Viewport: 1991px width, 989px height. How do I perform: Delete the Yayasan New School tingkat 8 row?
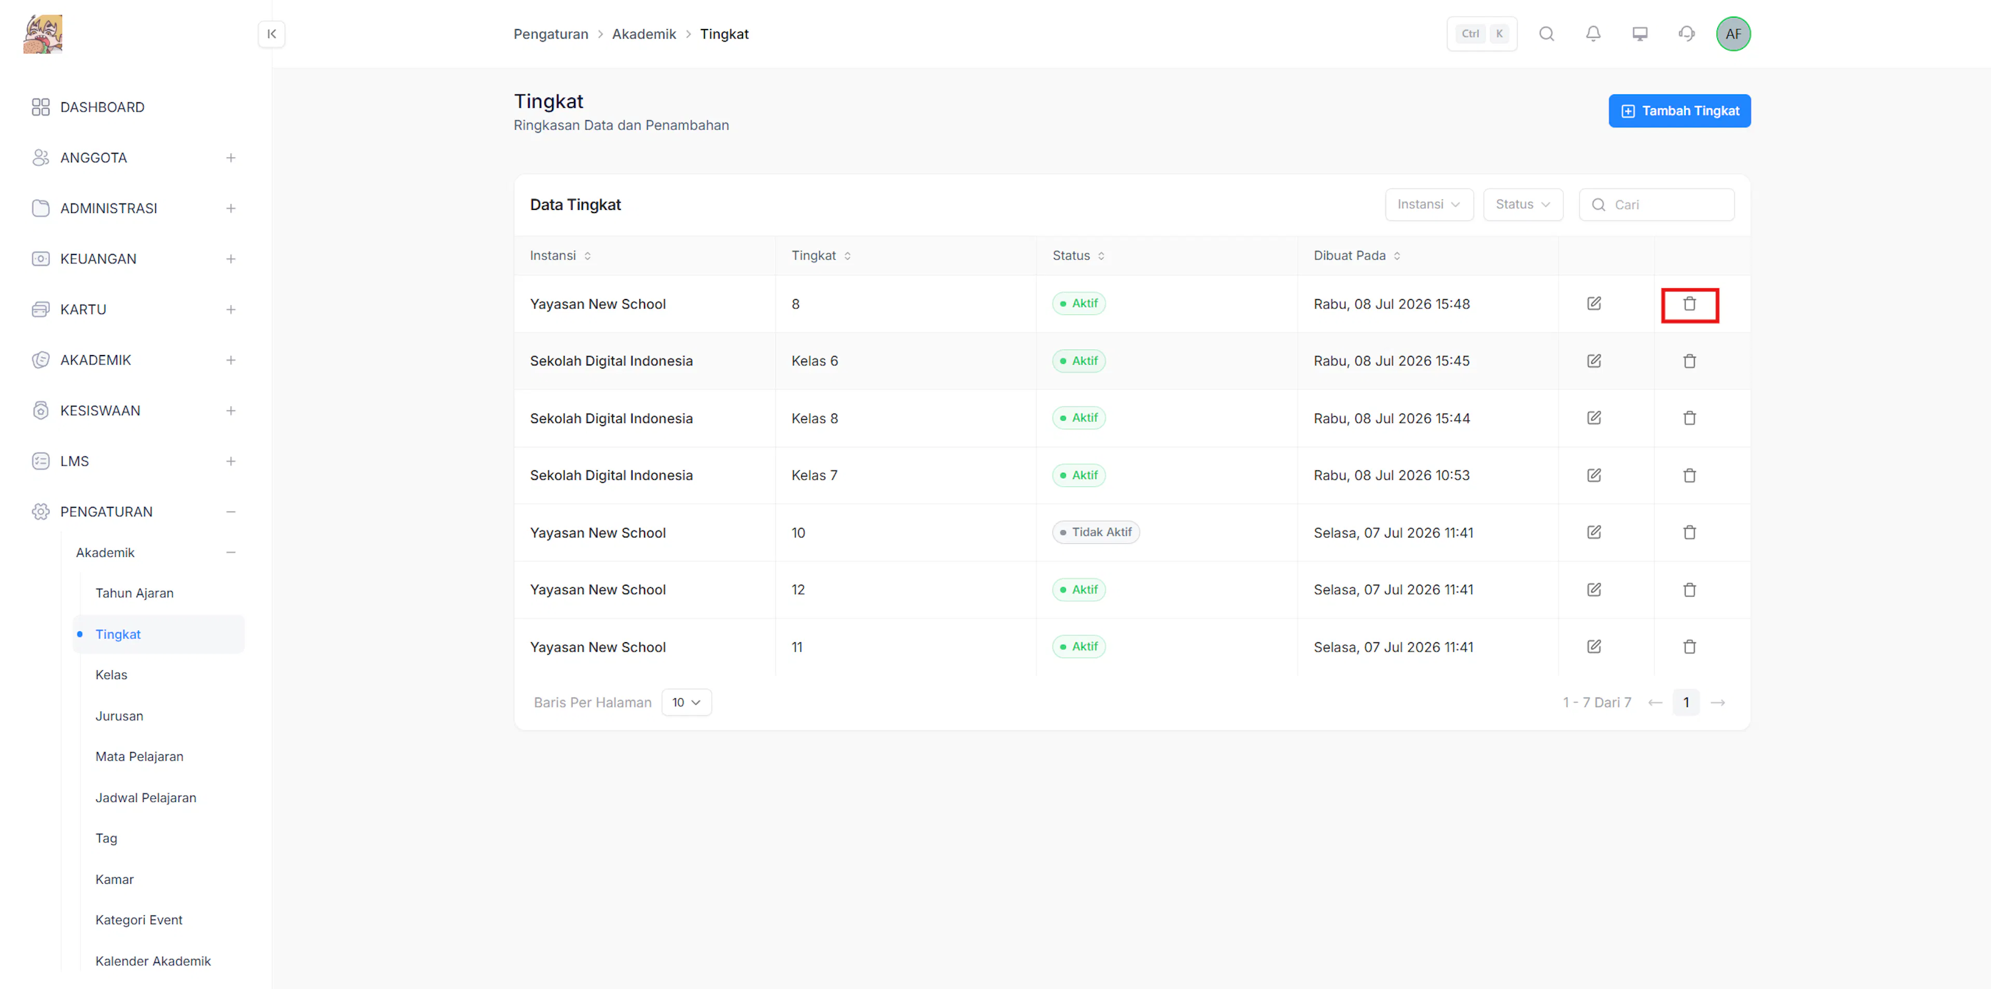[x=1690, y=304]
